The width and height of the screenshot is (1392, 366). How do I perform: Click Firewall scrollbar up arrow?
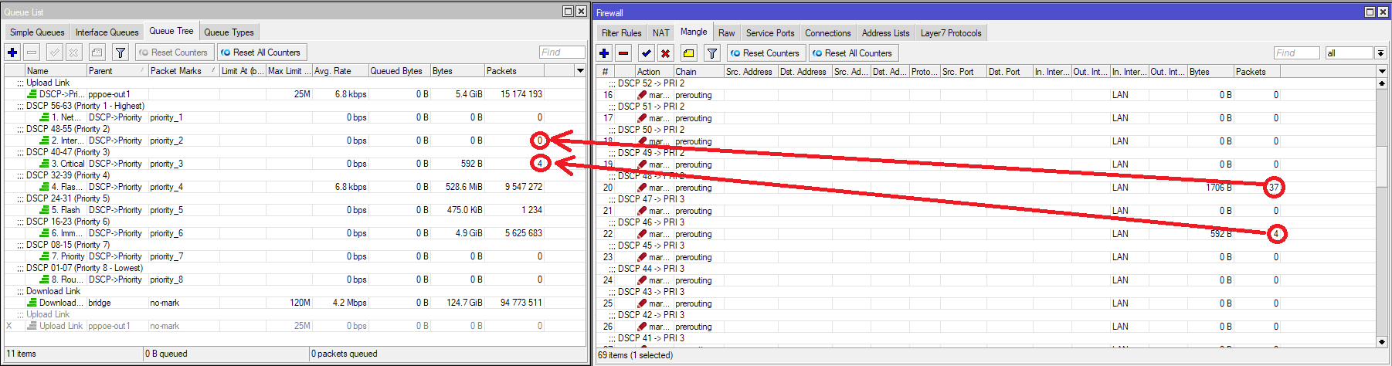click(x=1382, y=83)
